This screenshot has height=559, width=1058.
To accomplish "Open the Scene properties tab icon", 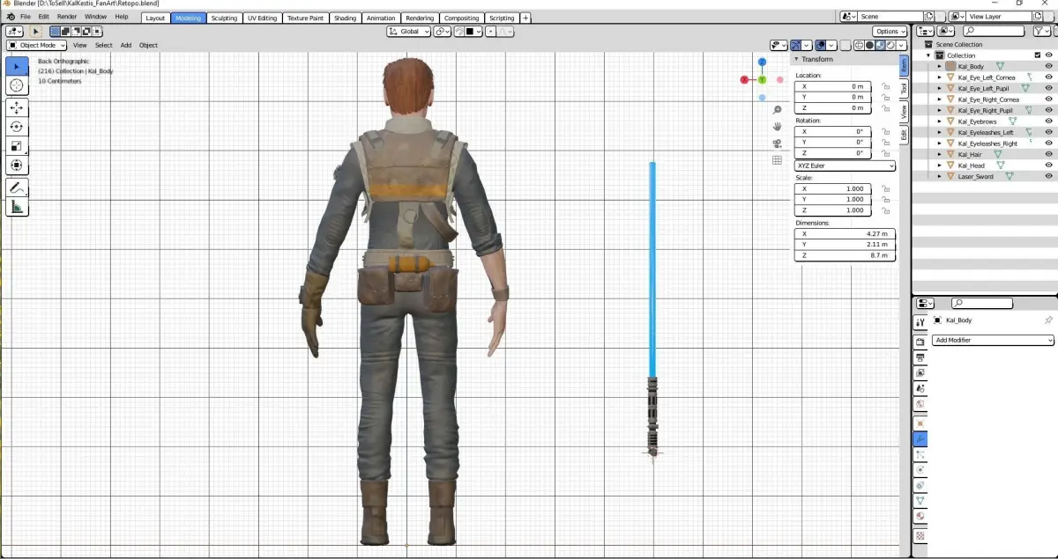I will 920,389.
